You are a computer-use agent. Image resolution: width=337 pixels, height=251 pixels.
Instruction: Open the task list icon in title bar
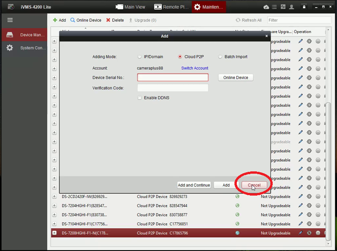point(275,7)
